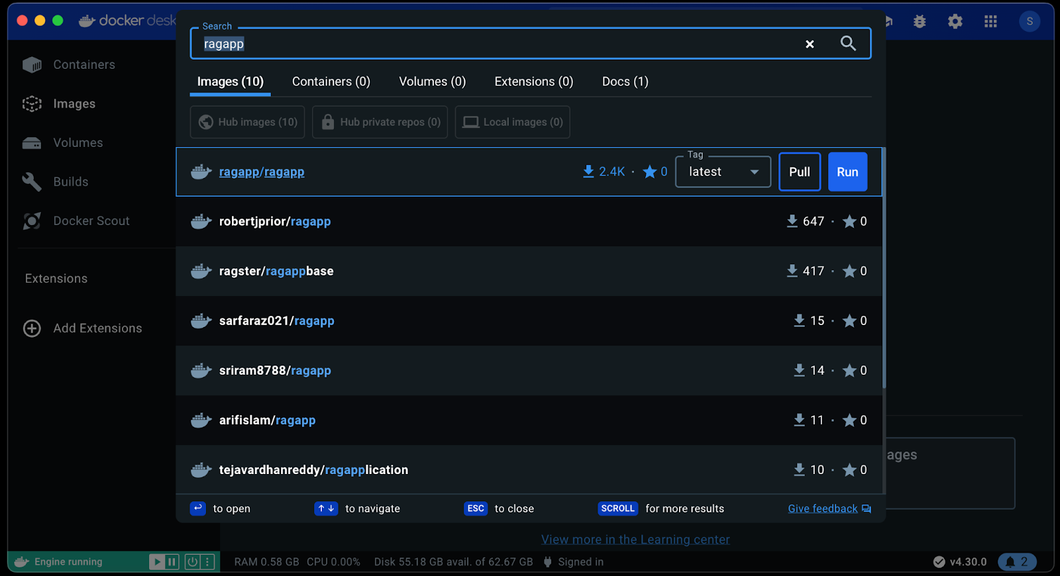Click the engine start play button
Viewport: 1060px width, 576px height.
tap(156, 562)
